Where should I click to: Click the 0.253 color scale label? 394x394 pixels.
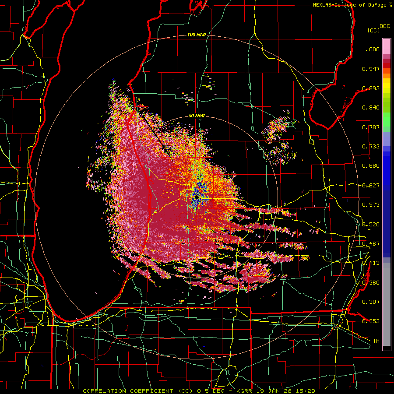371,321
